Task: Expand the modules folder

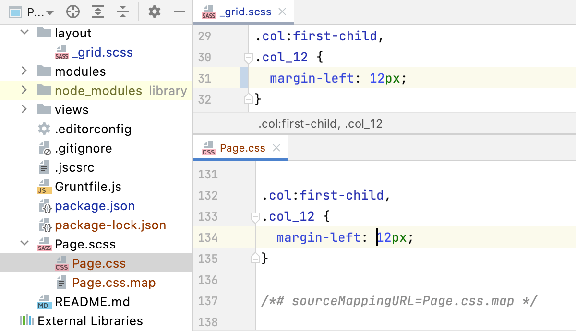Action: [24, 71]
